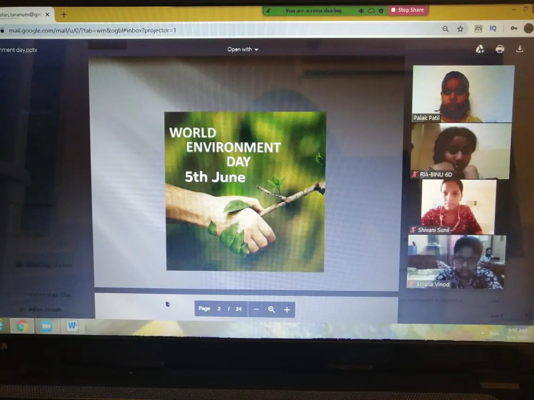This screenshot has width=534, height=400.
Task: Open Word from the taskbar
Action: [x=72, y=326]
